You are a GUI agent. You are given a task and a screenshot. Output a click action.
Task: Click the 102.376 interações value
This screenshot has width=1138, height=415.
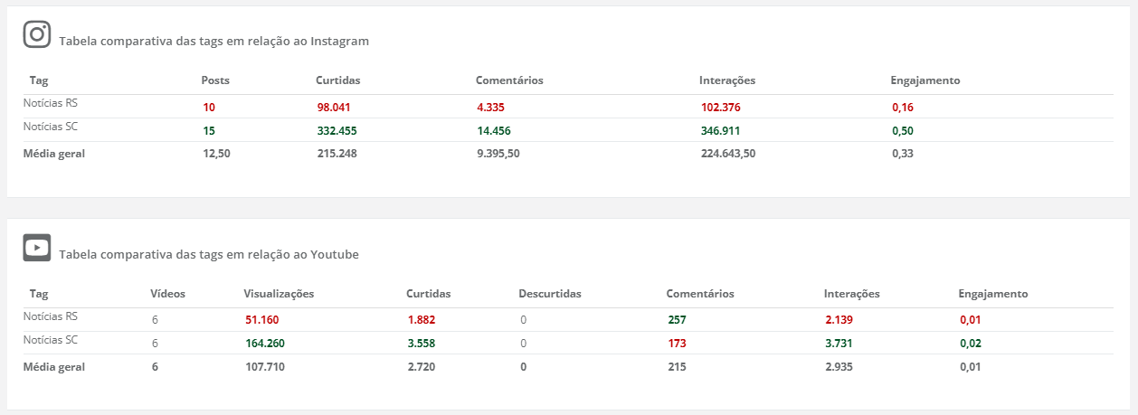click(x=720, y=108)
